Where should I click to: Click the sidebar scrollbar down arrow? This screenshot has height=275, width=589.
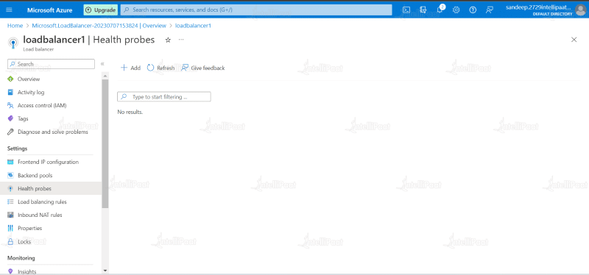tap(105, 270)
